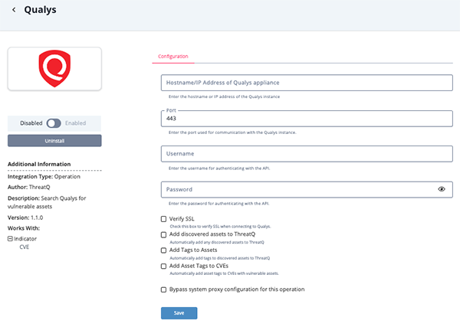Select the Username input field

coord(307,154)
